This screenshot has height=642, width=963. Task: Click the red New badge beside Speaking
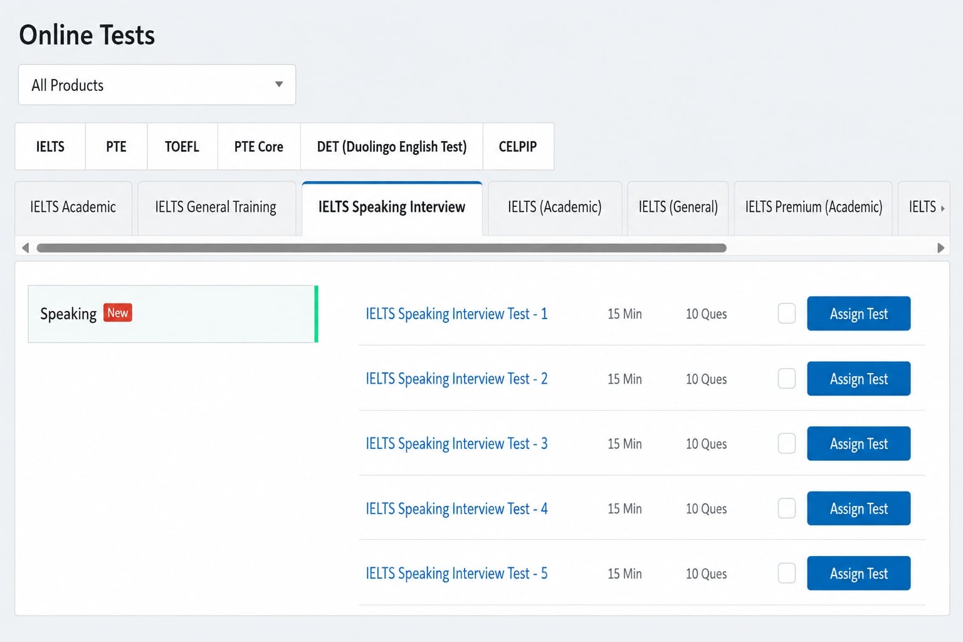pyautogui.click(x=118, y=313)
